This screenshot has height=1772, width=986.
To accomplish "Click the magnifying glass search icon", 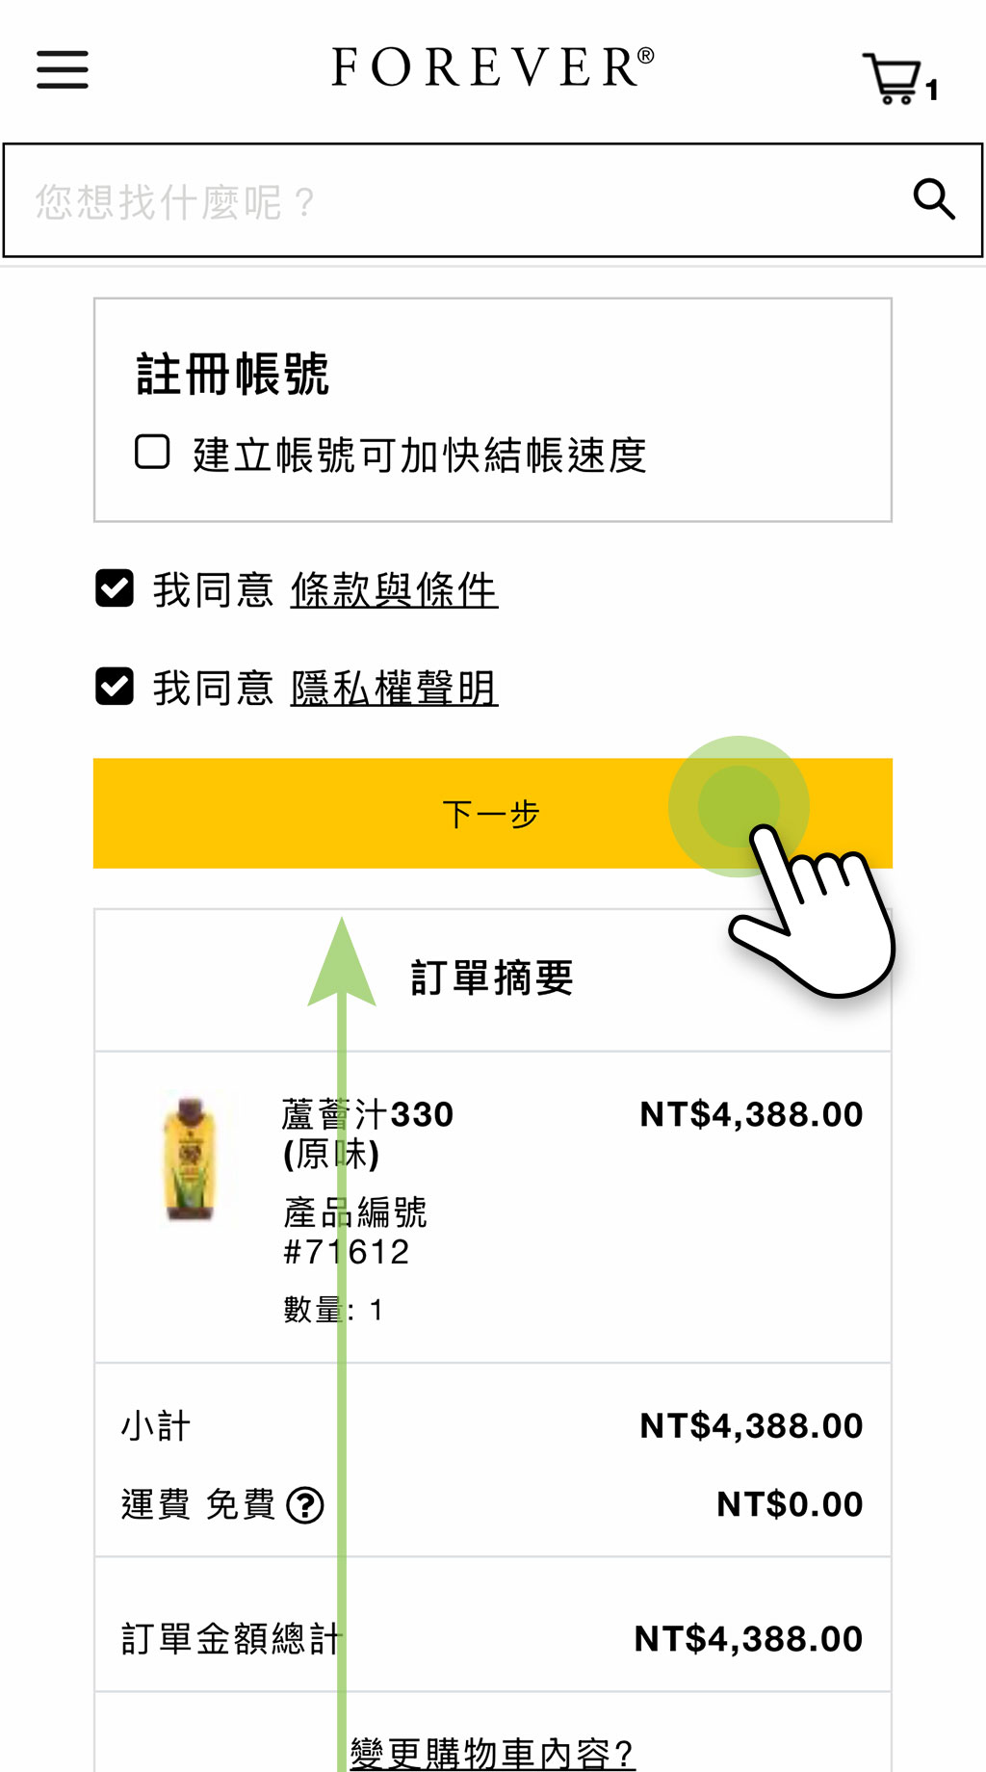I will tap(933, 199).
